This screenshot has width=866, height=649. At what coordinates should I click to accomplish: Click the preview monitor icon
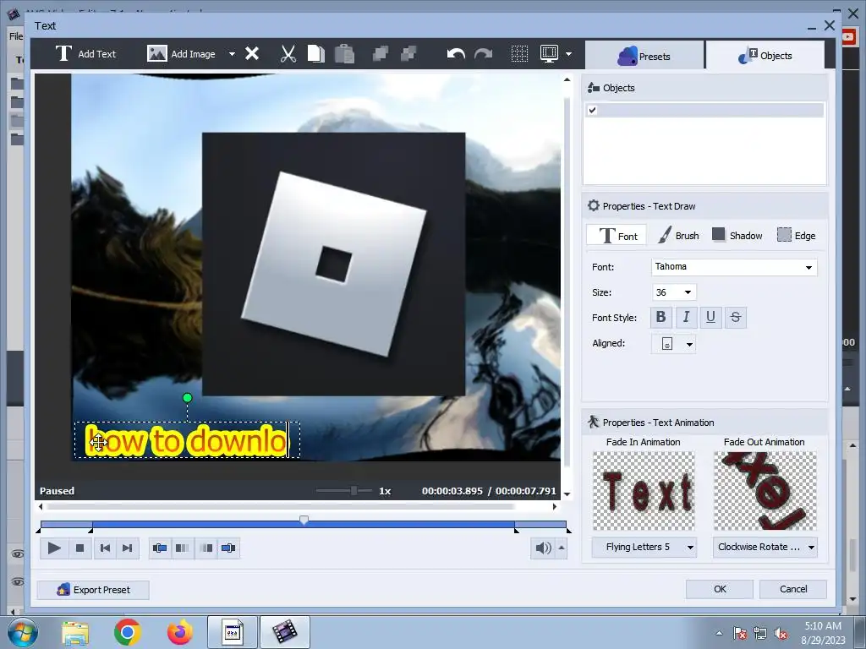(550, 53)
